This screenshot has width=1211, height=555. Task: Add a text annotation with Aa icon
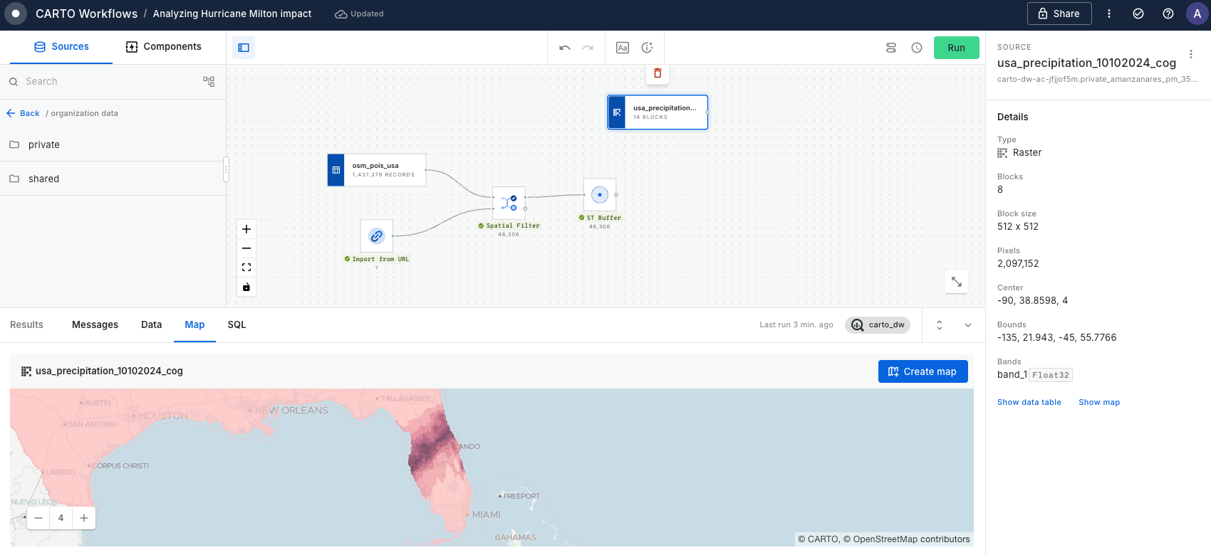623,48
